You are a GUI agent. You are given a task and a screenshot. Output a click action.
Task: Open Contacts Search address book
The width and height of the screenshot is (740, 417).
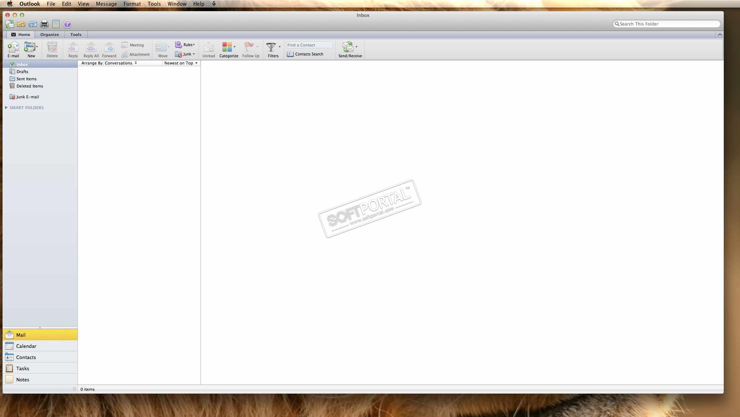[x=305, y=54]
